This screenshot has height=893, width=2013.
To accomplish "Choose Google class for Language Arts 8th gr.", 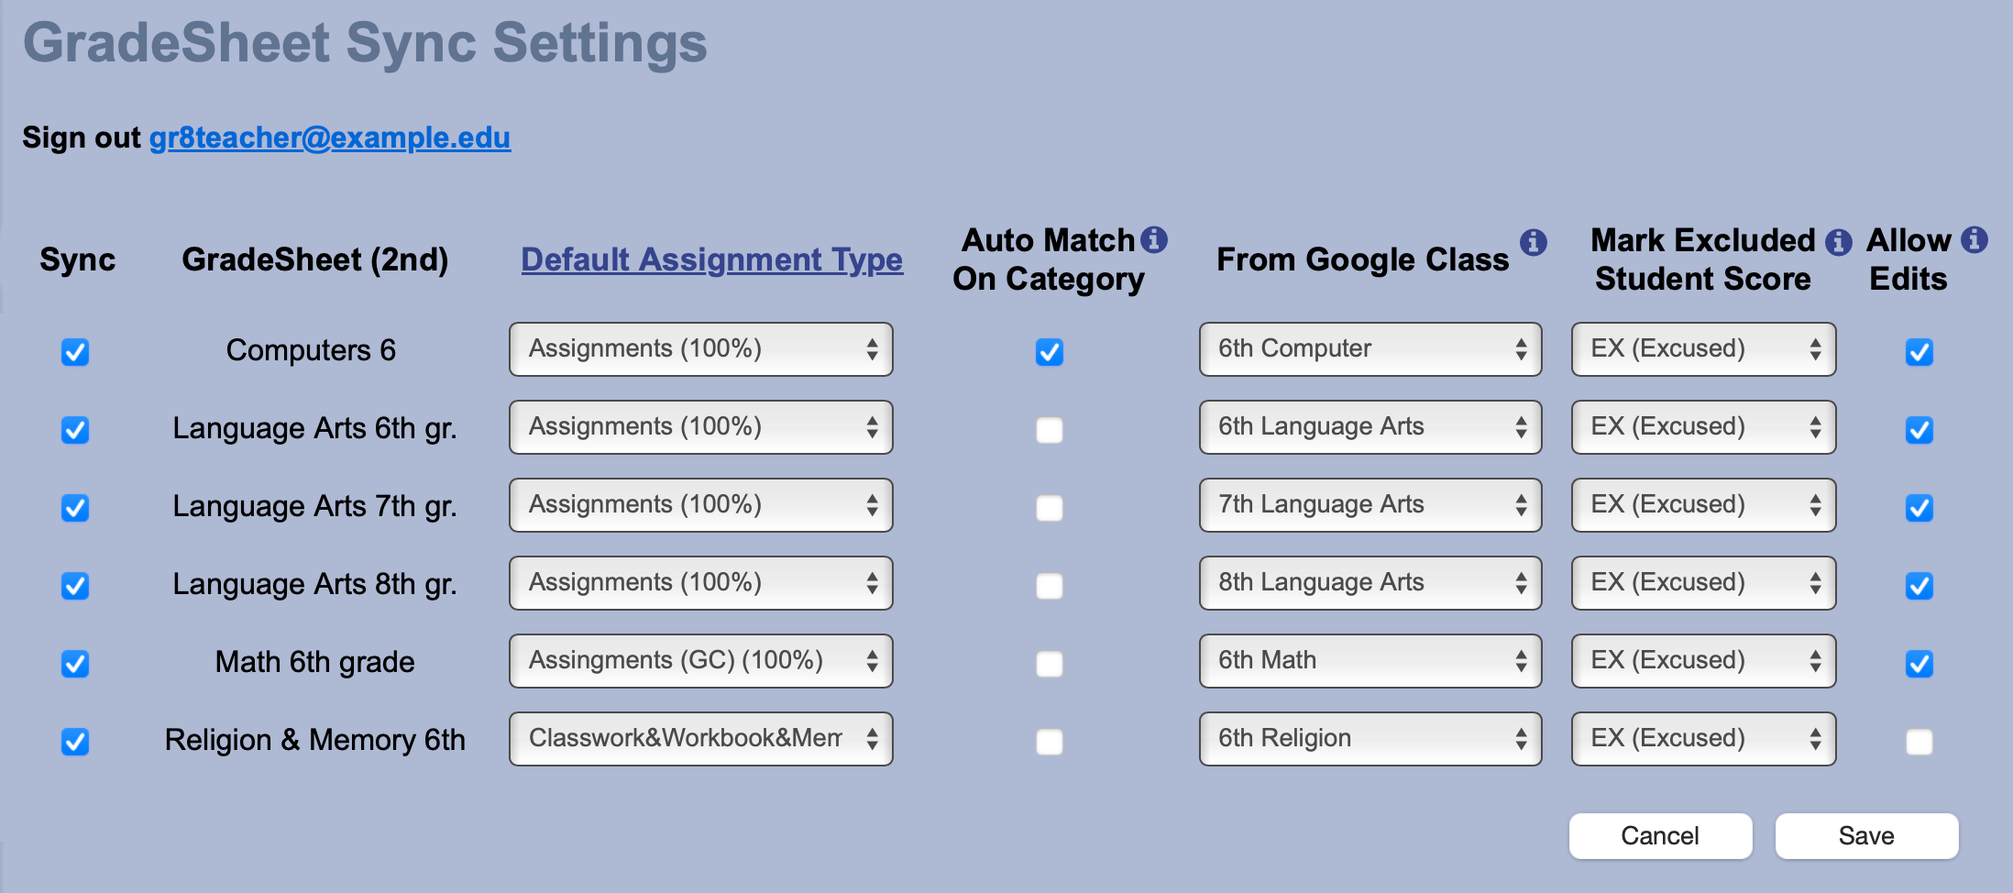I will point(1369,583).
